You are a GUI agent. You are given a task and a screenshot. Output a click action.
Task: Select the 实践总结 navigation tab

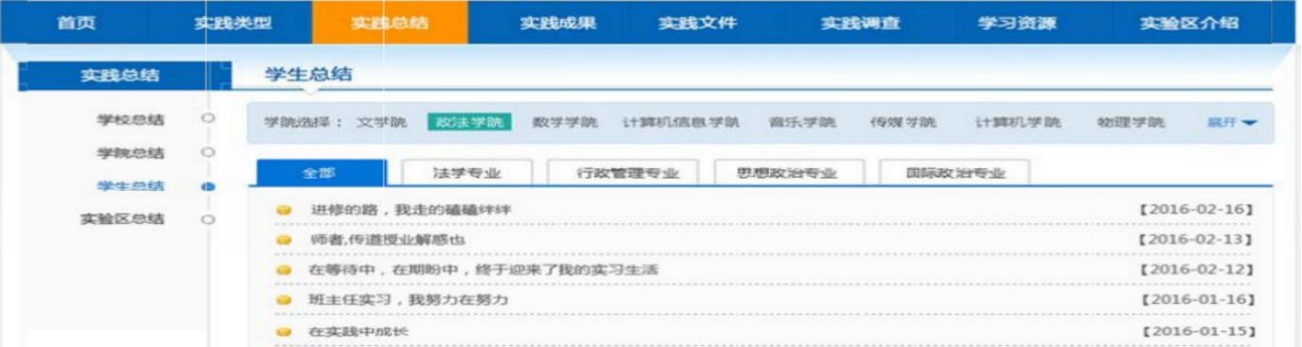(389, 23)
